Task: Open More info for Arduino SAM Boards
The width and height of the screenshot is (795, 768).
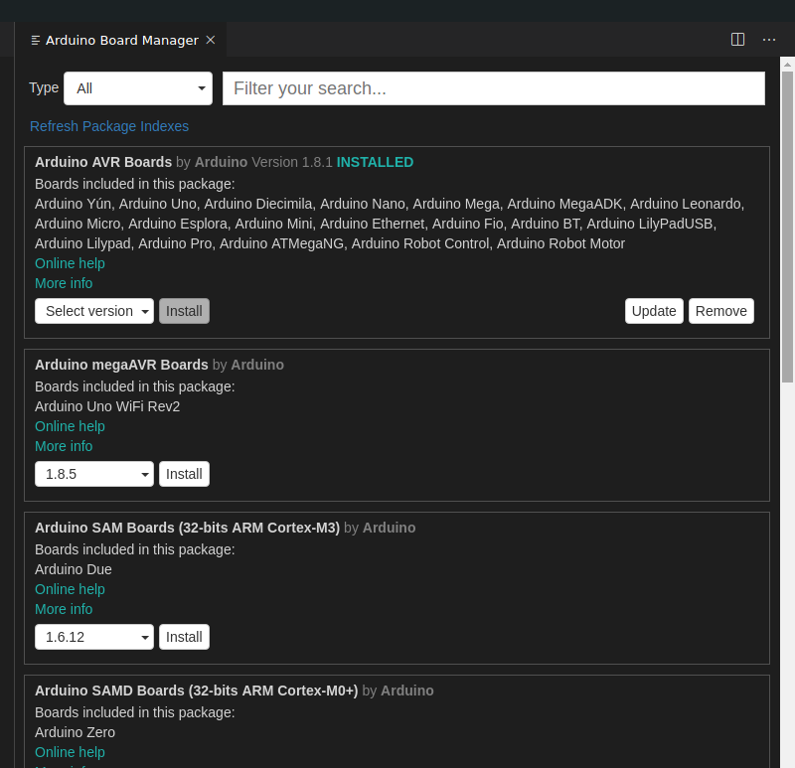Action: (64, 609)
